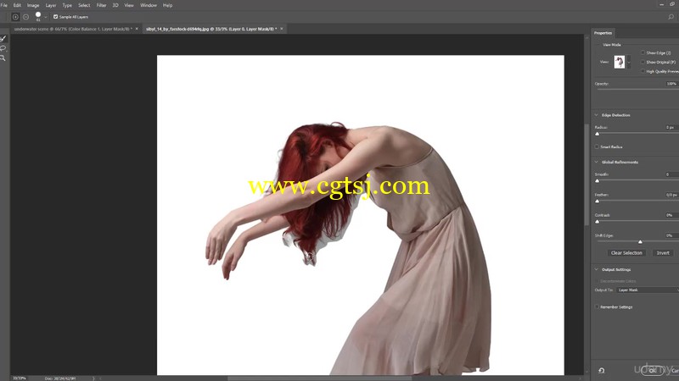Click the Opacity value field
Viewport: 679px width, 381px height.
coord(671,84)
